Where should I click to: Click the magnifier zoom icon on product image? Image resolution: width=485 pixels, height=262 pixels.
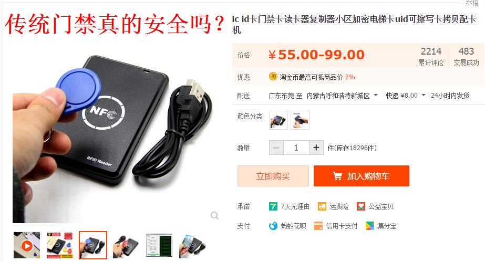[214, 215]
